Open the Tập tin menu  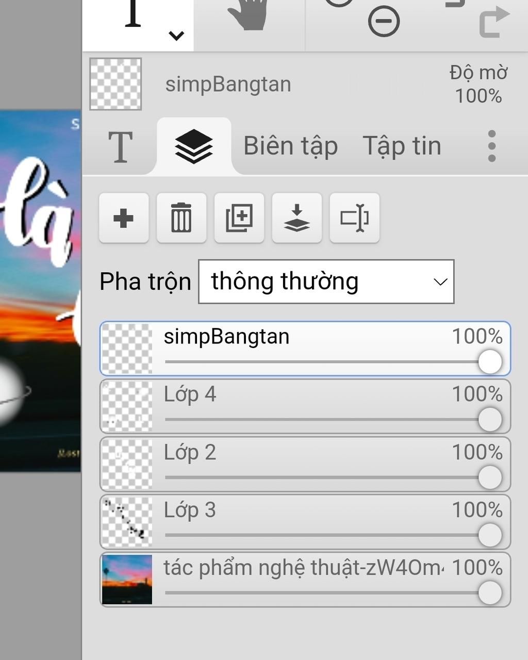[x=402, y=146]
